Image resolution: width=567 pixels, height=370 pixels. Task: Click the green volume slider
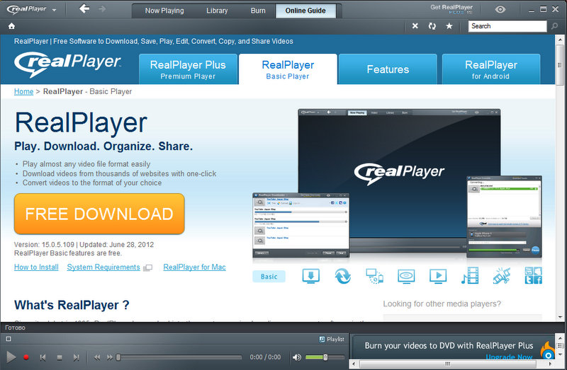[325, 357]
